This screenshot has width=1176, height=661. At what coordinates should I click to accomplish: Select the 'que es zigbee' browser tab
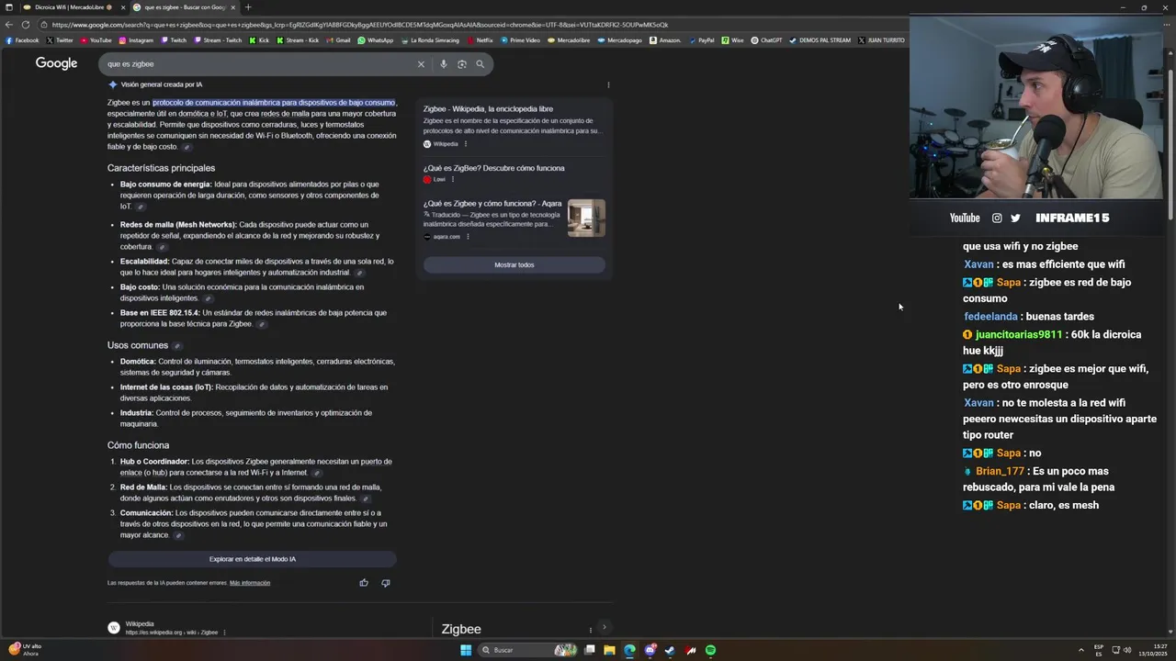(182, 7)
